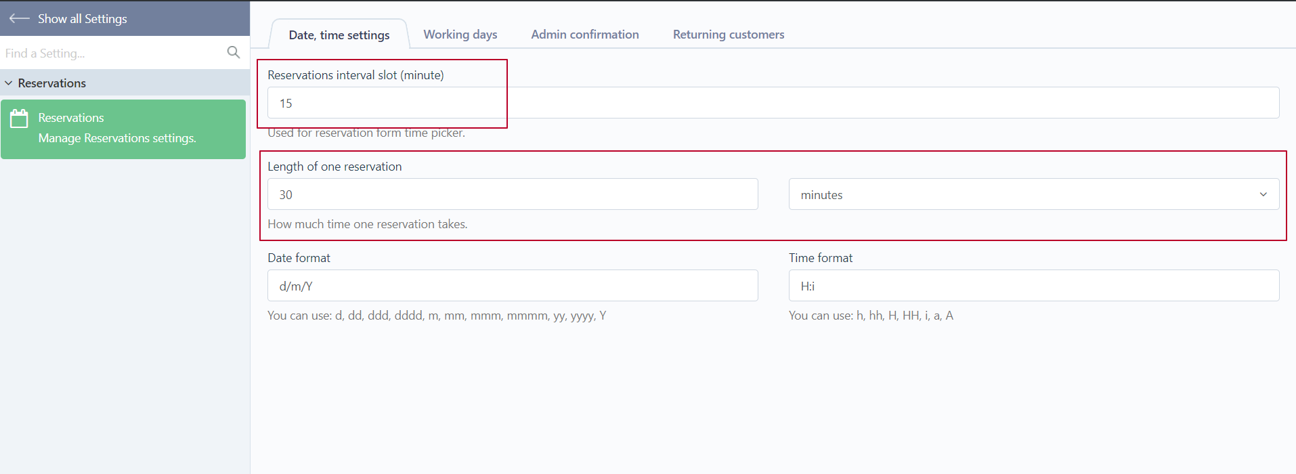Collapse the Reservations section chevron
Image resolution: width=1296 pixels, height=474 pixels.
(x=8, y=83)
